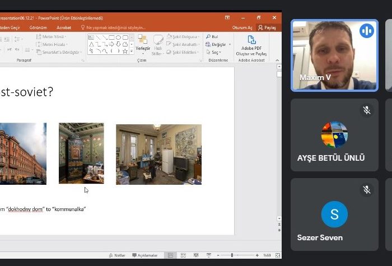Click the Adobe PDF Oluştur ve Paylaş icon
The image size is (392, 266).
[251, 40]
